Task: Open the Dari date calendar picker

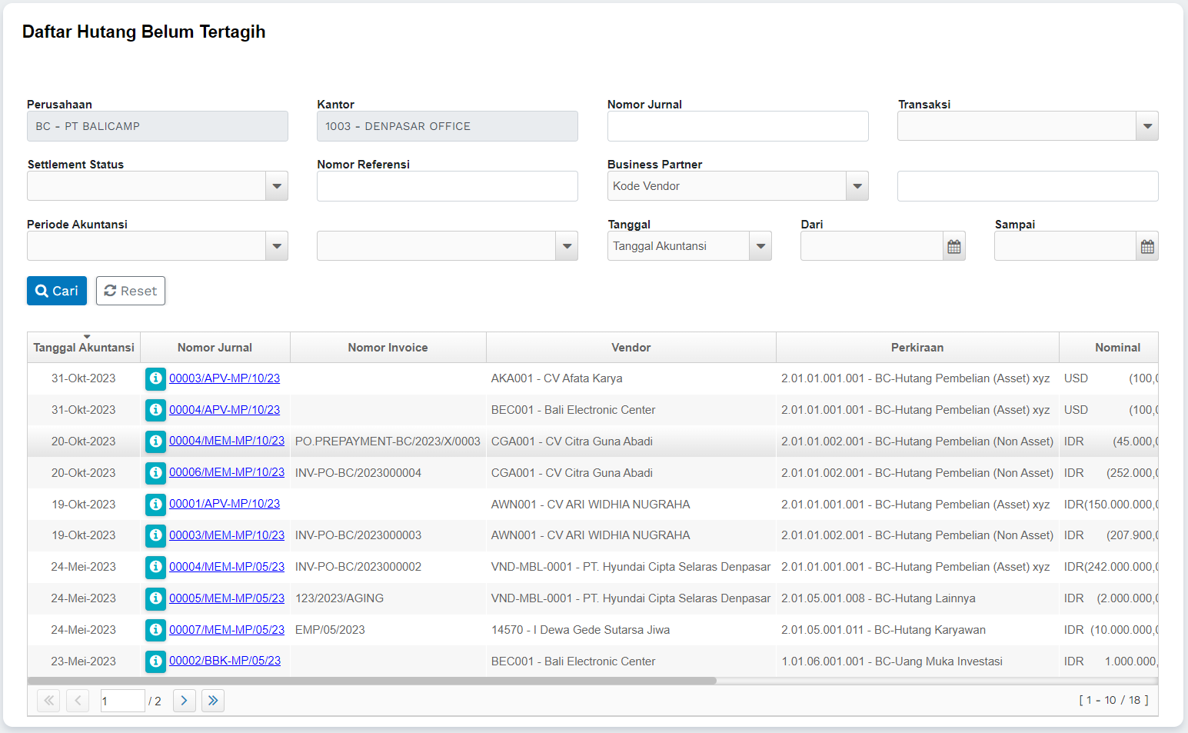Action: [953, 247]
